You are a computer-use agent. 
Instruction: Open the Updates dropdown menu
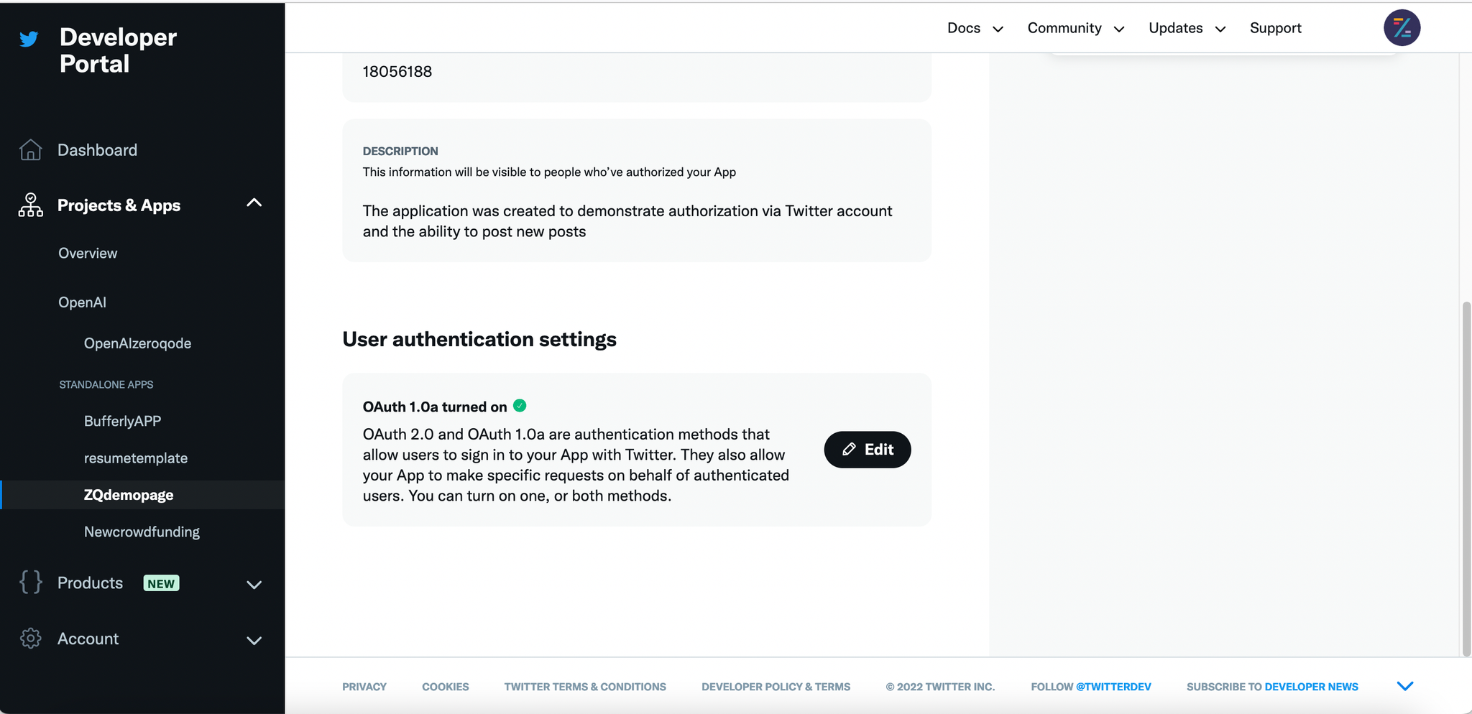coord(1187,28)
